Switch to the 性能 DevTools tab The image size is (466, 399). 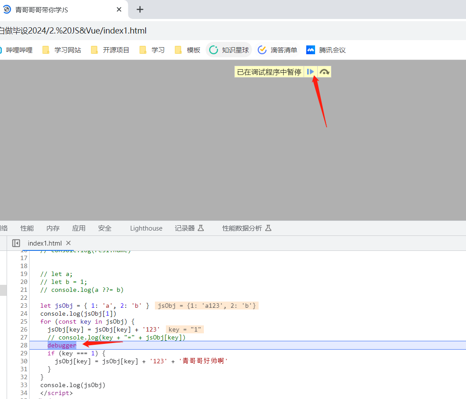pos(27,228)
